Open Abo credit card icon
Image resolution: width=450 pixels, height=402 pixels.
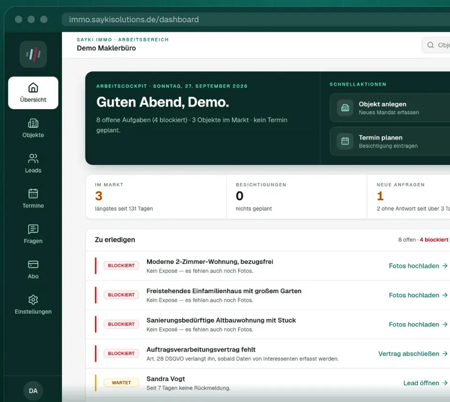(33, 264)
